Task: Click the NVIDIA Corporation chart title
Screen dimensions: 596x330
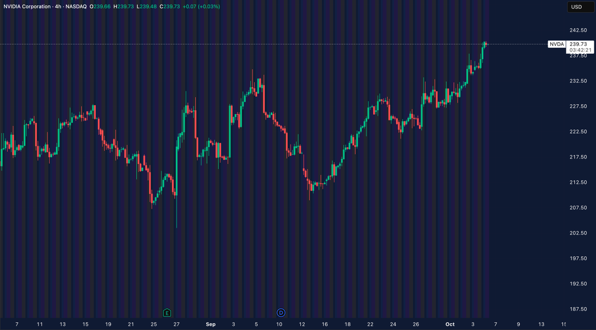Action: [x=27, y=6]
